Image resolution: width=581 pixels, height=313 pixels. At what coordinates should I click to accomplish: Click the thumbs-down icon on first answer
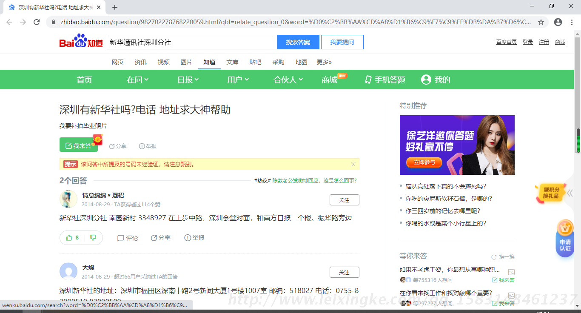(93, 238)
